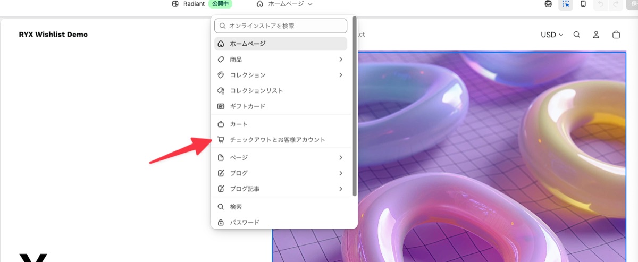638x262 pixels.
Task: Toggle the inspector selection tool icon
Action: 566,4
